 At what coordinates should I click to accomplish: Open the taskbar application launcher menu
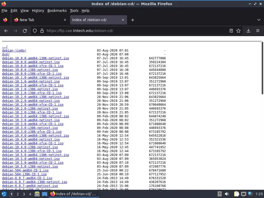tap(4, 194)
